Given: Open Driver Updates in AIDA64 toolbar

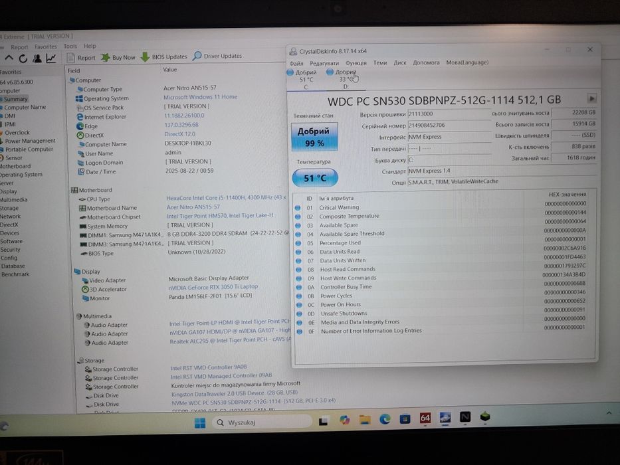Looking at the screenshot, I should click(217, 56).
